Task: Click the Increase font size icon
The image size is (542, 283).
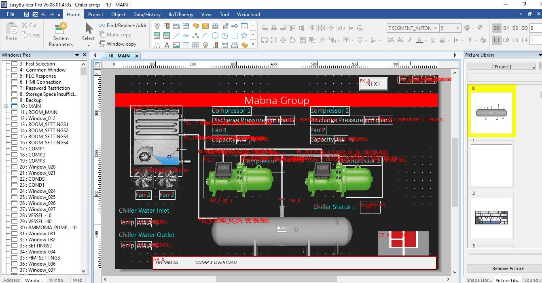Action: pyautogui.click(x=391, y=40)
